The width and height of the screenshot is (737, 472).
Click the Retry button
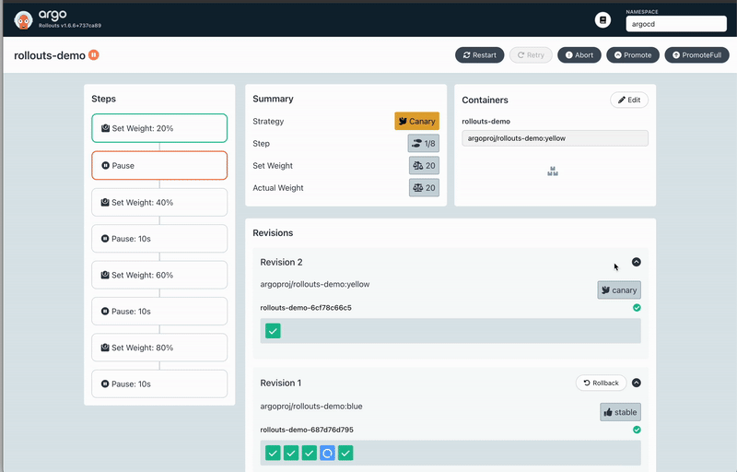pyautogui.click(x=531, y=55)
